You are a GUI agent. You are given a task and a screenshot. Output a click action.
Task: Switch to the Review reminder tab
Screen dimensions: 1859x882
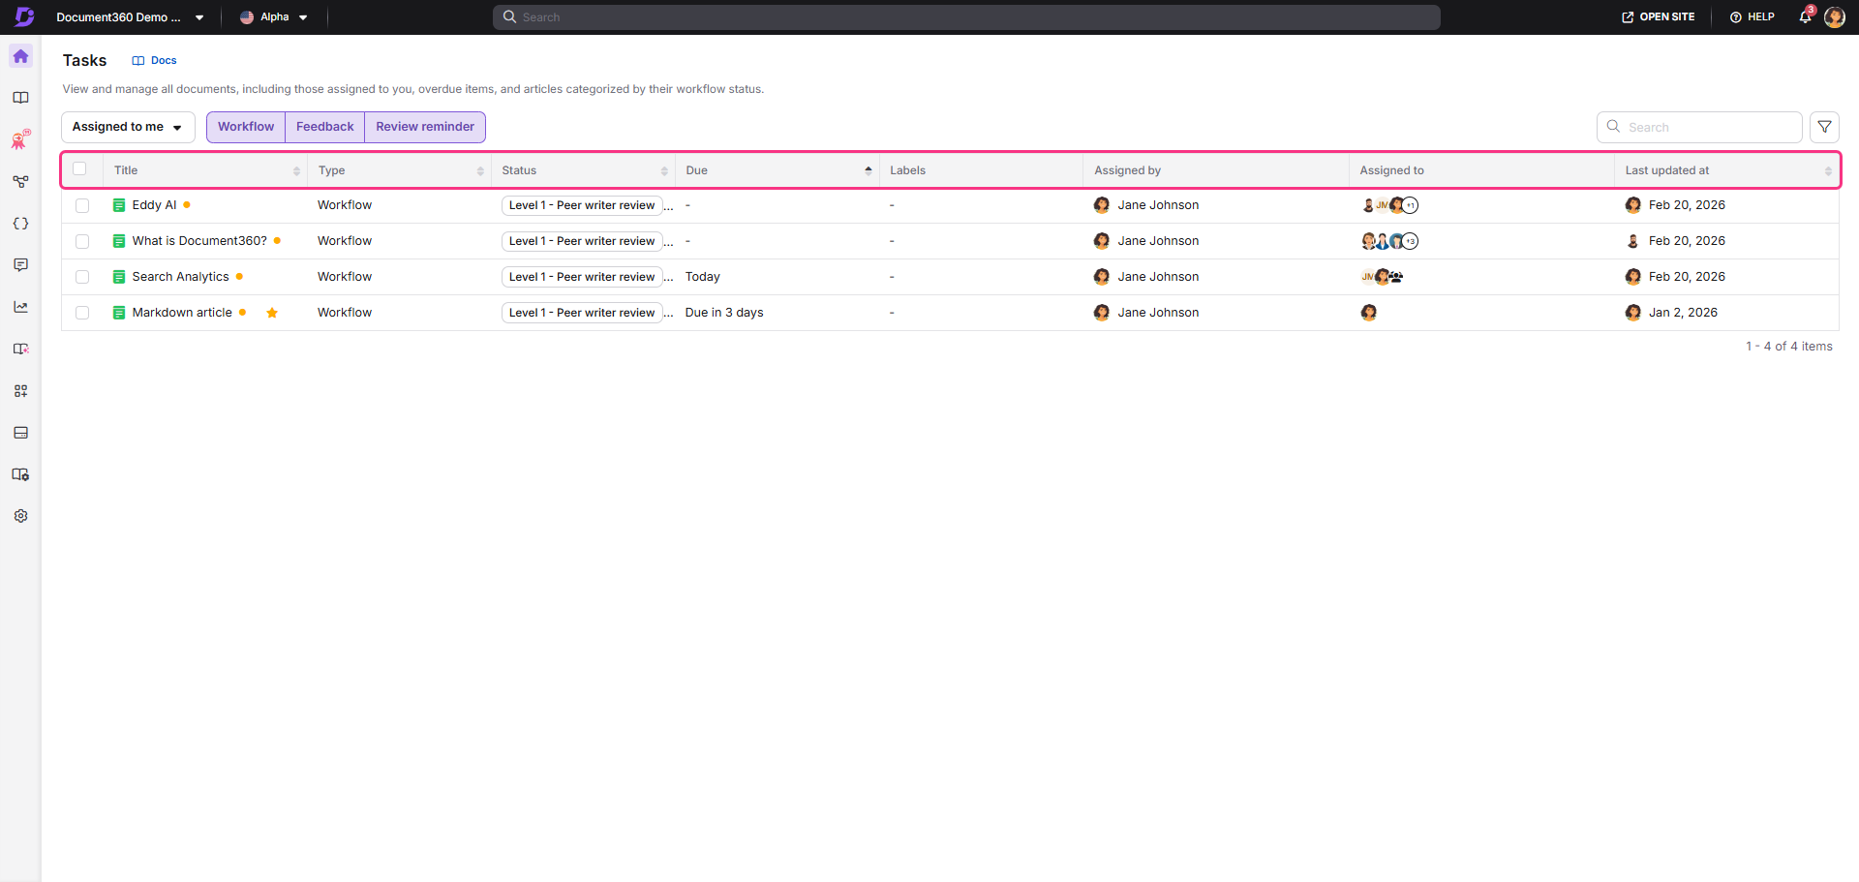click(x=424, y=127)
